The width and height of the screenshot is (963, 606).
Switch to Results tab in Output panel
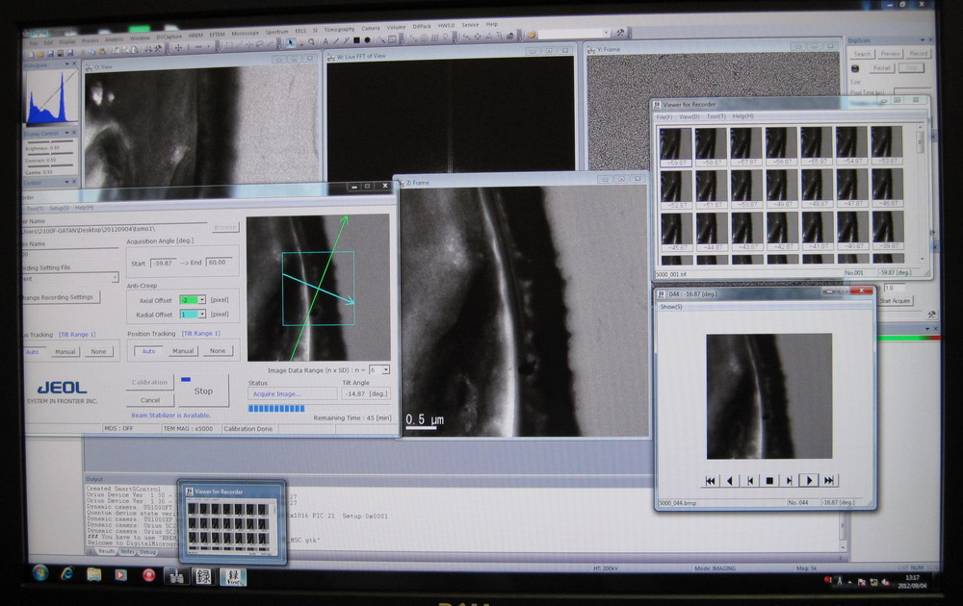[x=107, y=551]
